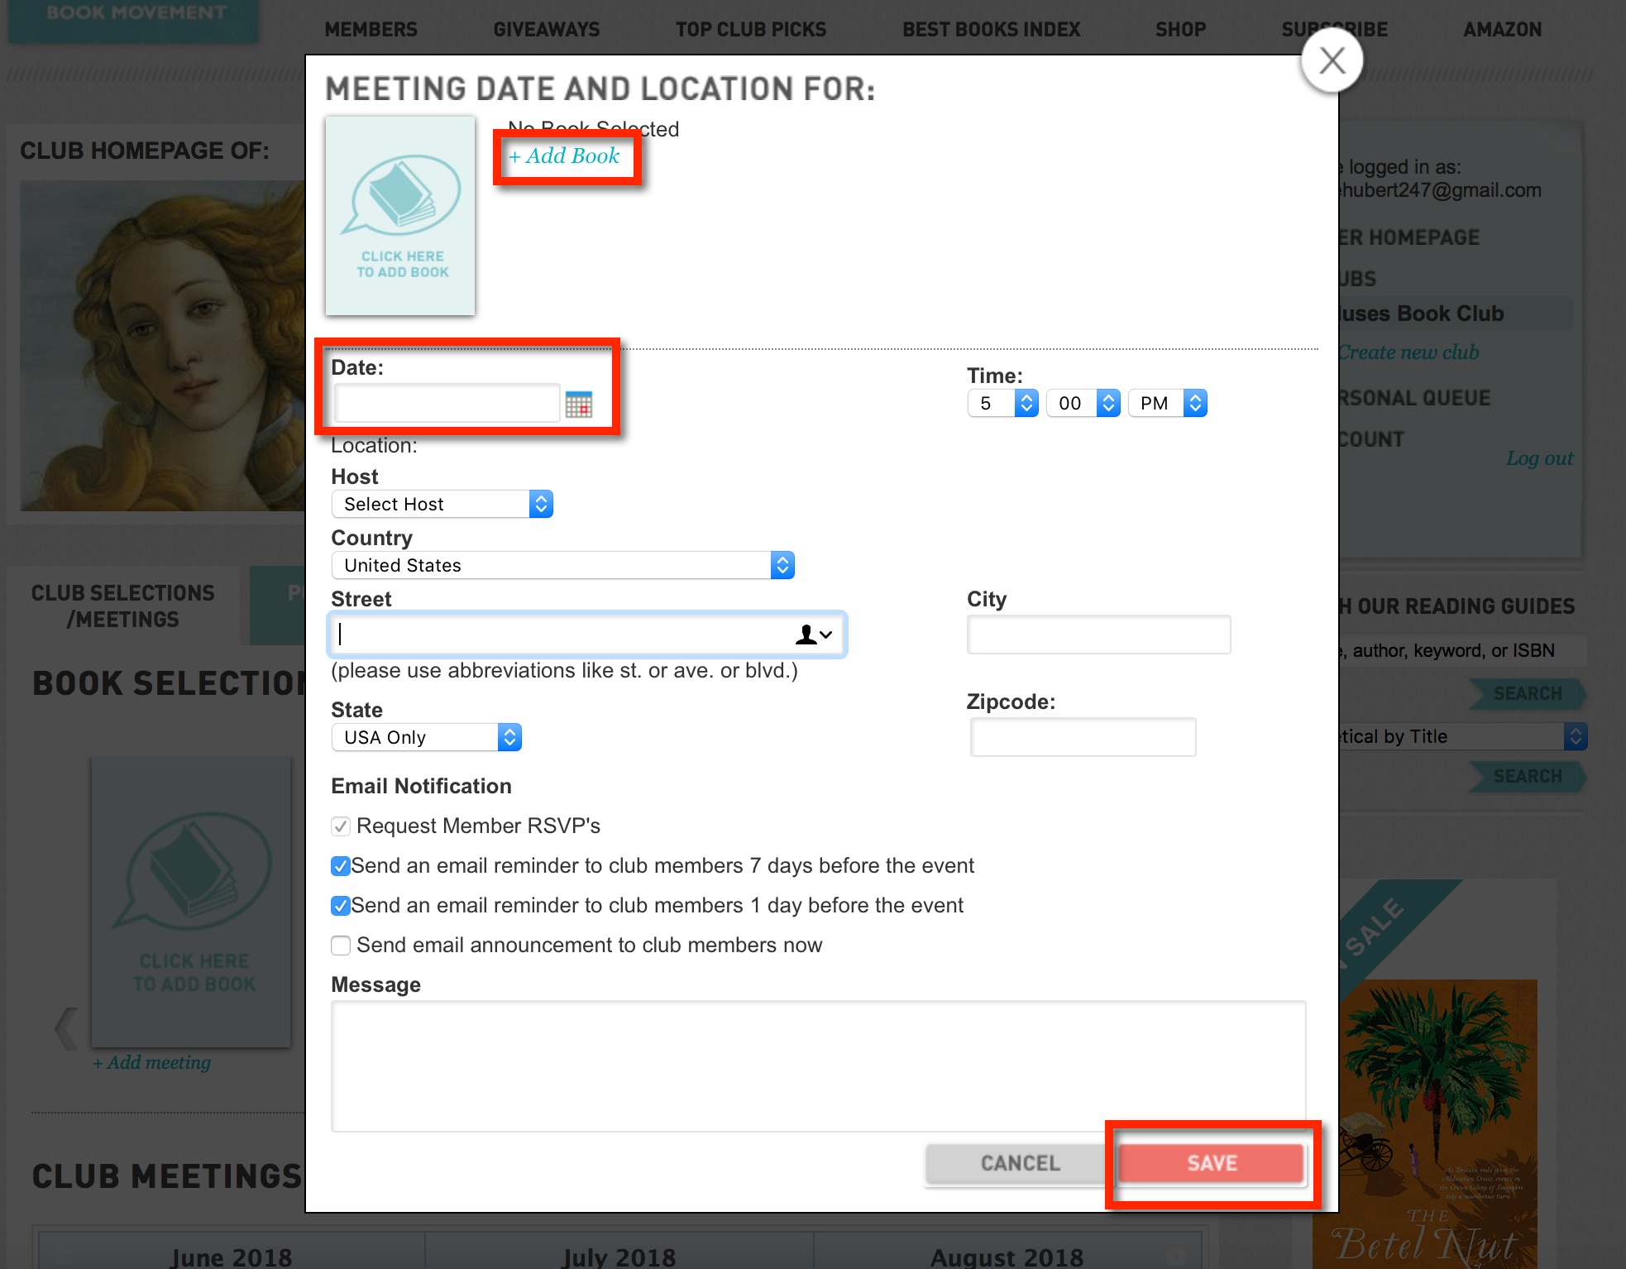This screenshot has height=1269, width=1626.
Task: Open the calendar date picker icon
Action: tap(578, 405)
